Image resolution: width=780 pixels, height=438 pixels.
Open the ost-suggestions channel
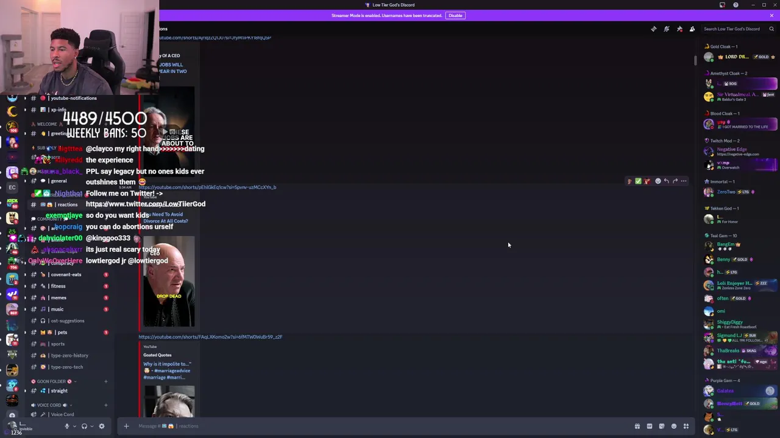tap(68, 321)
